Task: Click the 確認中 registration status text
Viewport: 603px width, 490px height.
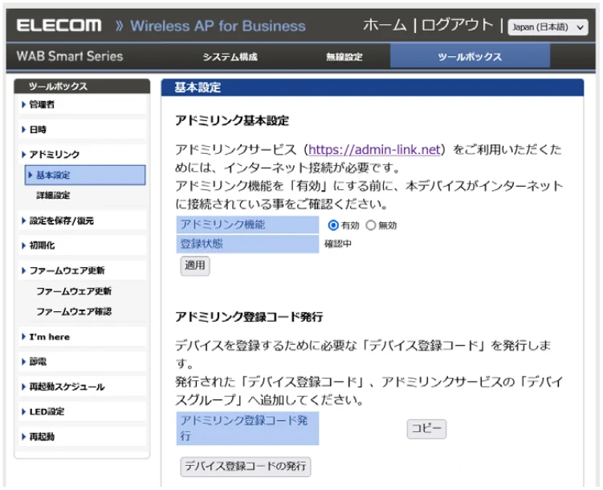Action: click(338, 244)
